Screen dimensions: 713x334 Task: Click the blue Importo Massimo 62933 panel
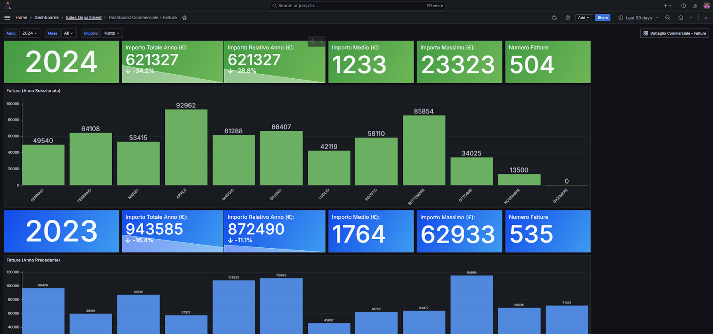(459, 231)
